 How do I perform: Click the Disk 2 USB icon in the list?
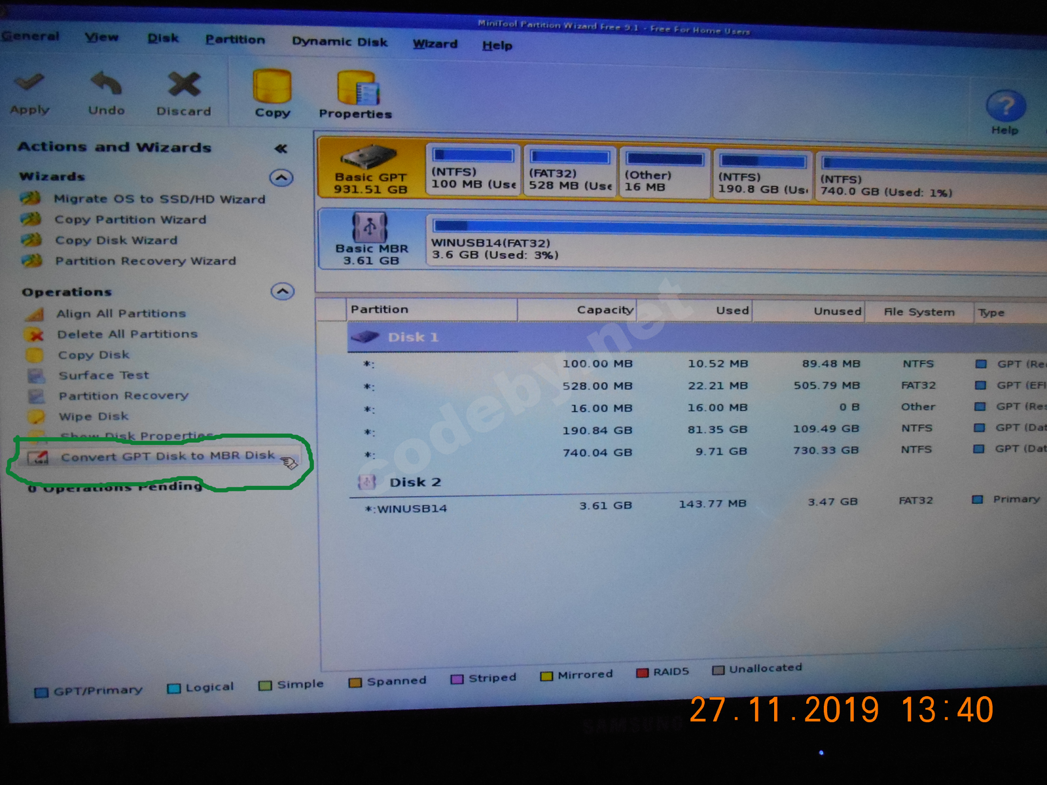pyautogui.click(x=366, y=482)
